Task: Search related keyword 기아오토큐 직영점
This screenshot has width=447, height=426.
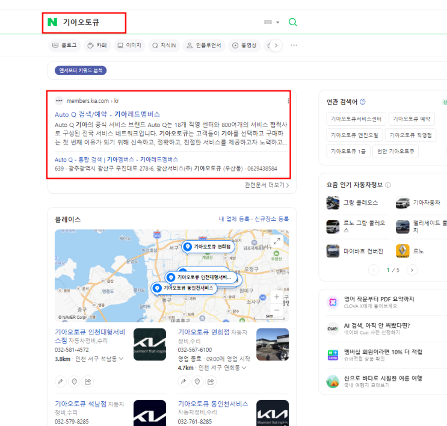Action: [410, 135]
